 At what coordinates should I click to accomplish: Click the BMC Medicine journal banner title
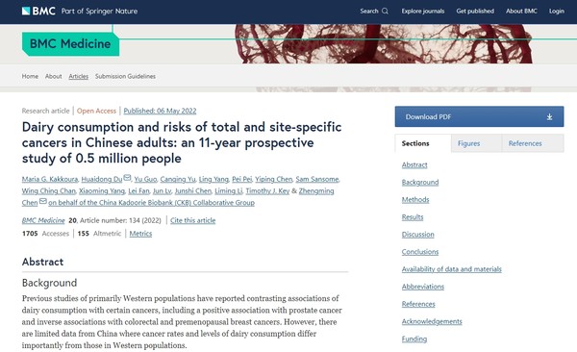tap(70, 44)
